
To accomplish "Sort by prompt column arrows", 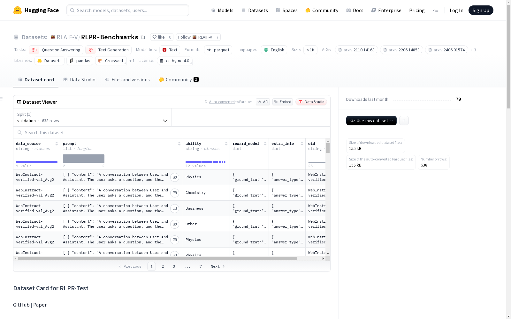I will pyautogui.click(x=179, y=144).
